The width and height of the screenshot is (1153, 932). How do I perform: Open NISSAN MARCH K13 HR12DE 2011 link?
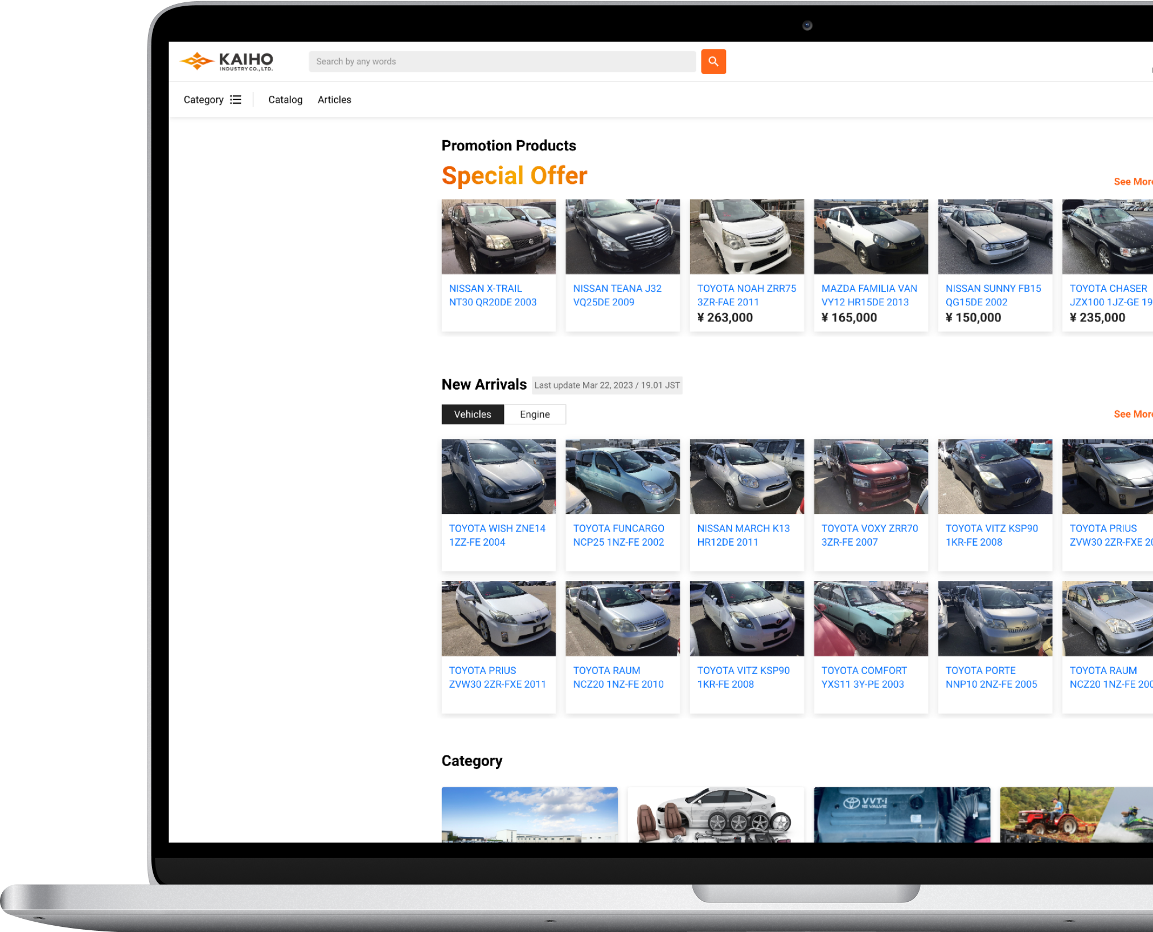click(743, 535)
